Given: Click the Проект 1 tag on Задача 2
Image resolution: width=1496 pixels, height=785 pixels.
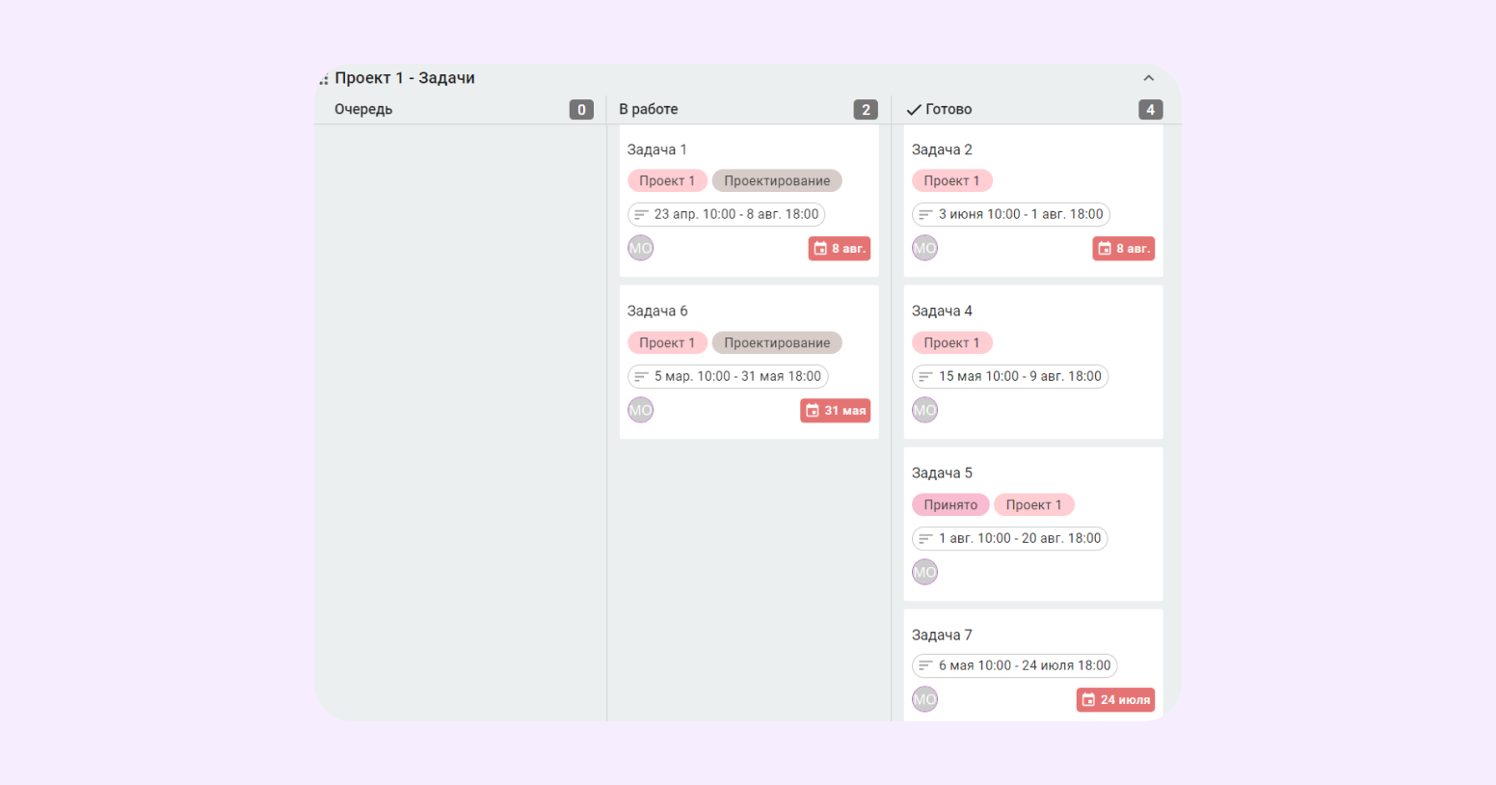Looking at the screenshot, I should (x=951, y=180).
